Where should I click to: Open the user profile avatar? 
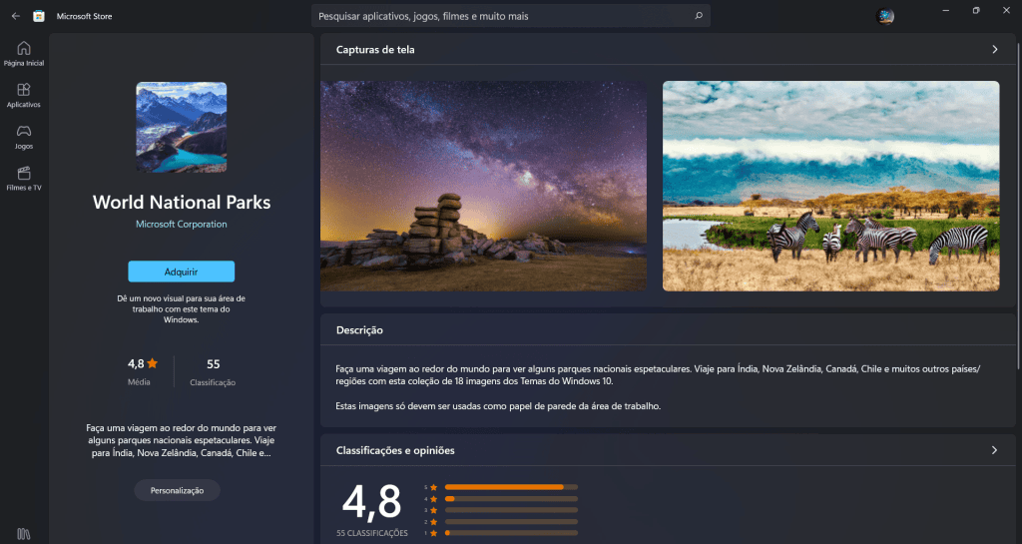884,16
